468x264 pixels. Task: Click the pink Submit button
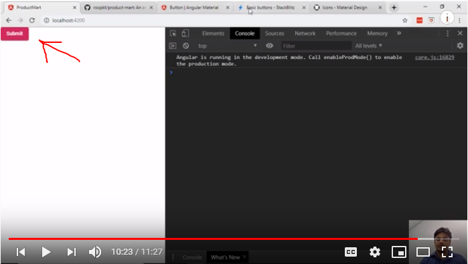tap(15, 34)
